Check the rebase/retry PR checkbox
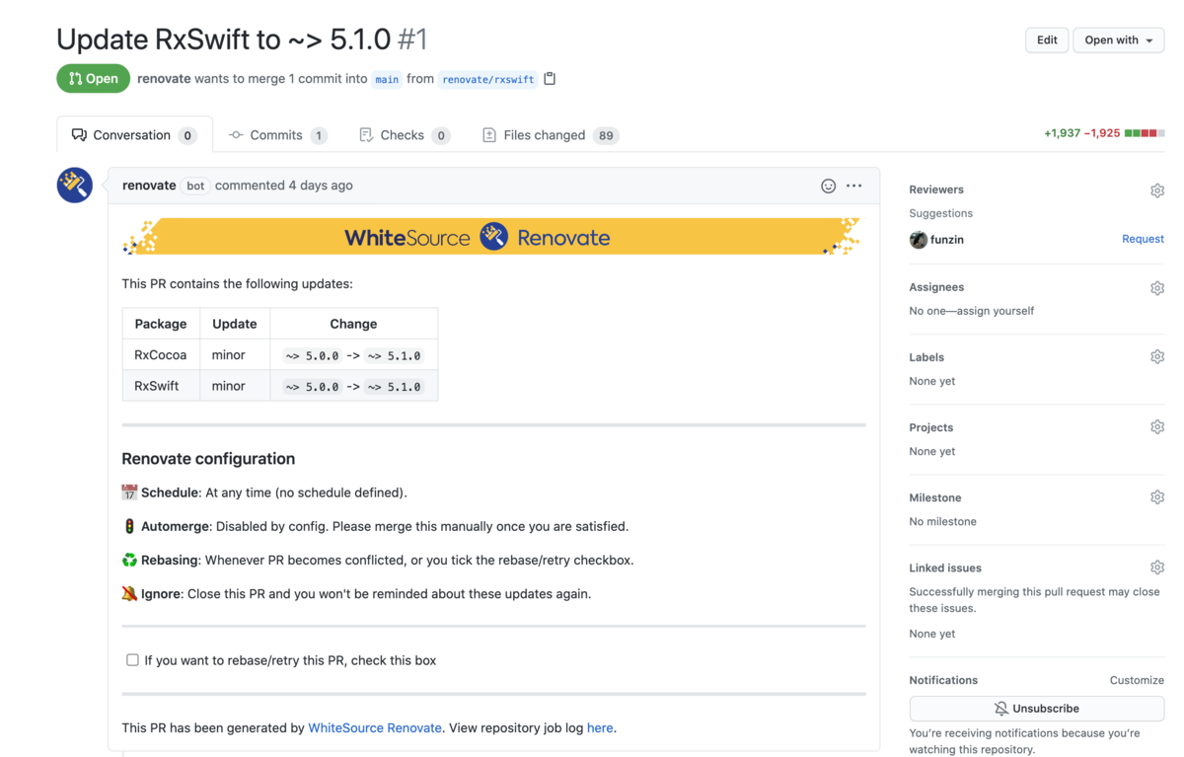This screenshot has width=1184, height=757. tap(132, 660)
